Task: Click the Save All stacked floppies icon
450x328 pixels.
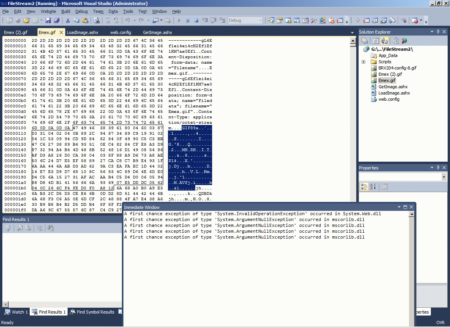Action: [x=57, y=20]
